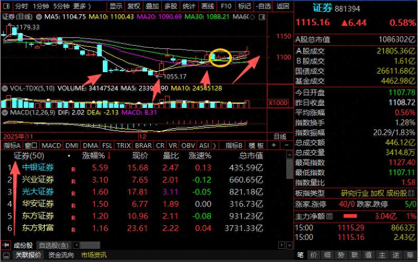Open the 统计 statistics tool
Viewport: 418px width, 262px height.
click(x=189, y=6)
